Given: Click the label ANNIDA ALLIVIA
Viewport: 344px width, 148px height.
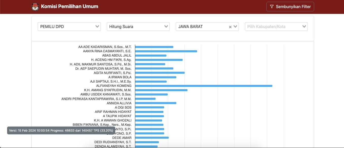Looking at the screenshot, I should tap(119, 103).
